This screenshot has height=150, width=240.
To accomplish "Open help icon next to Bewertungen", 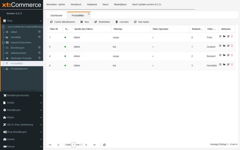I will pyautogui.click(x=39, y=47).
